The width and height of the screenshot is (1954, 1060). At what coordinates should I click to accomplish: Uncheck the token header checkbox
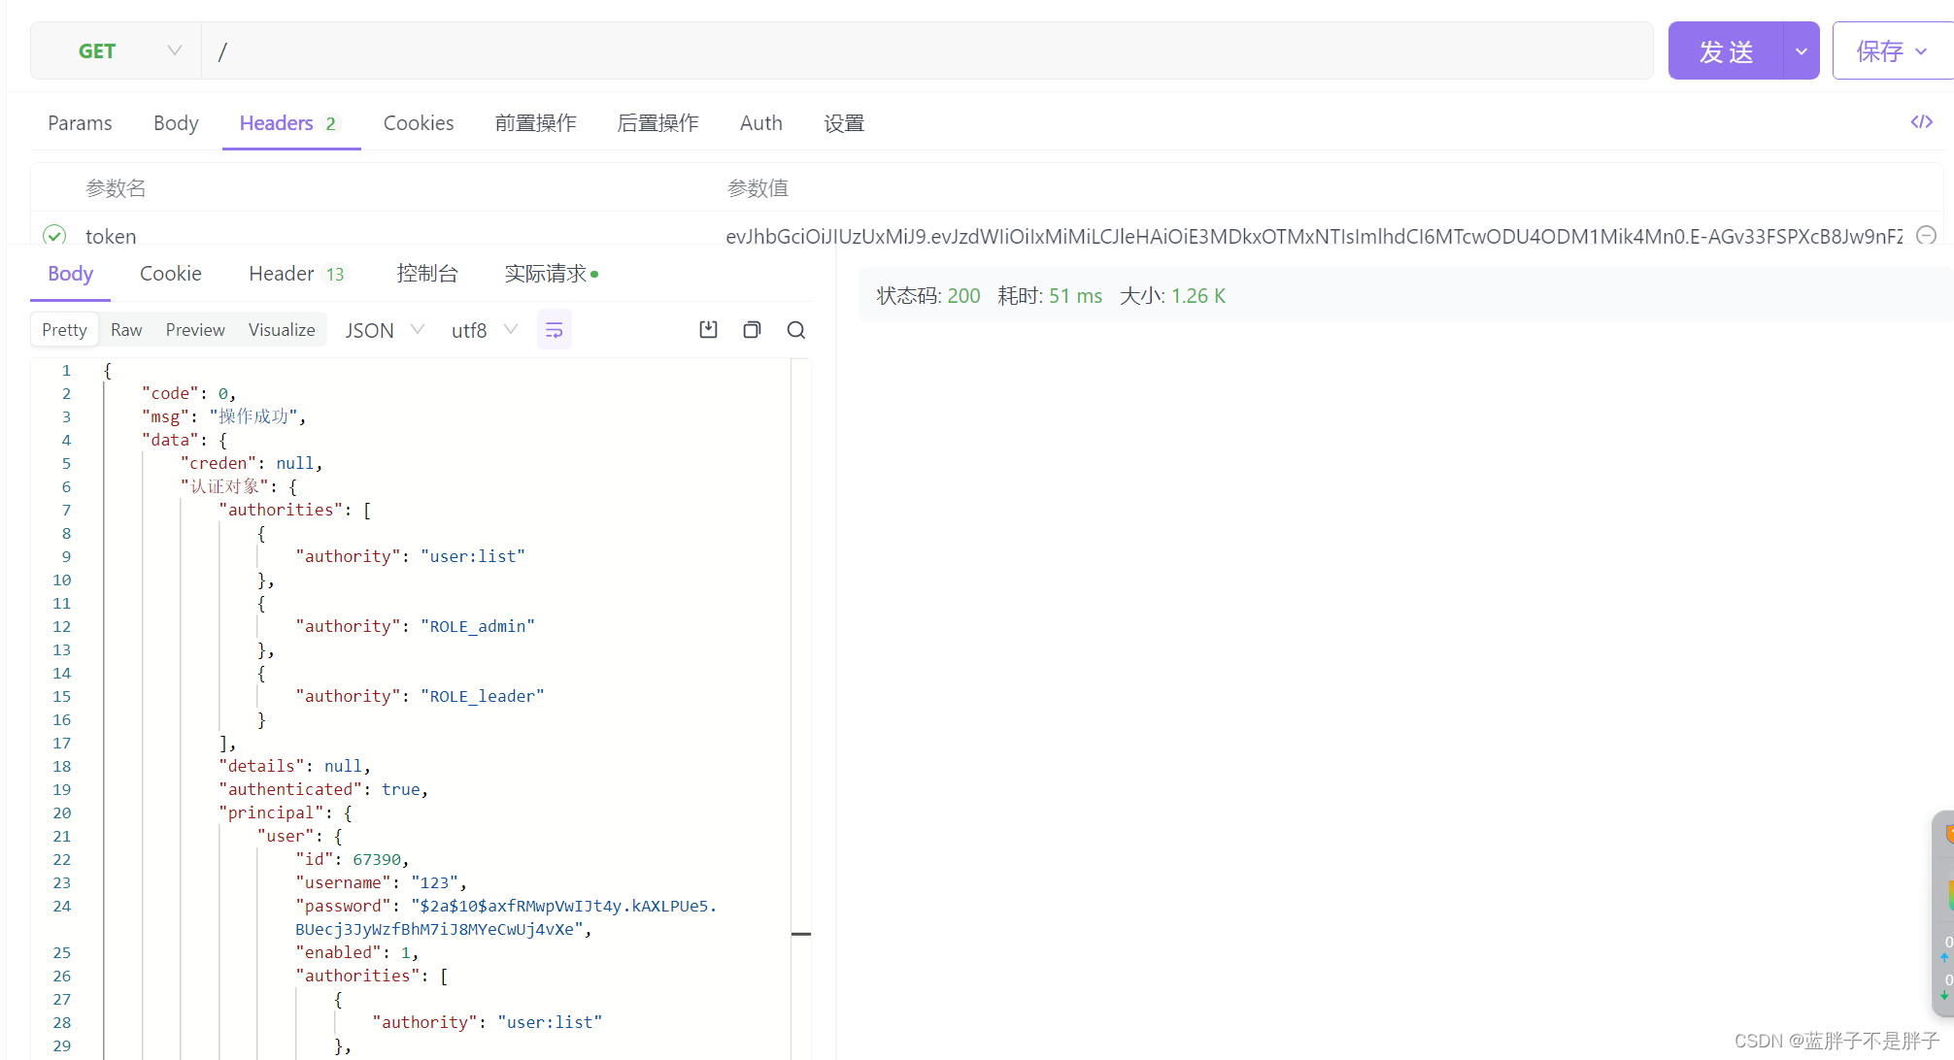pyautogui.click(x=54, y=235)
